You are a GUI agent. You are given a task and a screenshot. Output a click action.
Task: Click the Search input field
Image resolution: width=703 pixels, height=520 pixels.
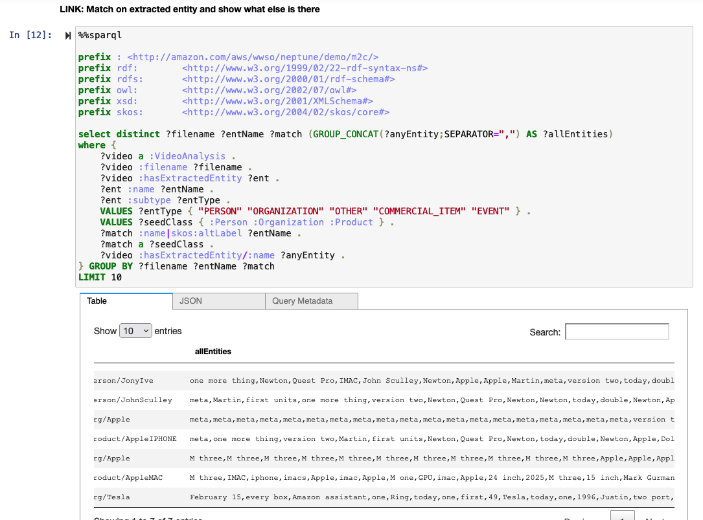pos(616,331)
